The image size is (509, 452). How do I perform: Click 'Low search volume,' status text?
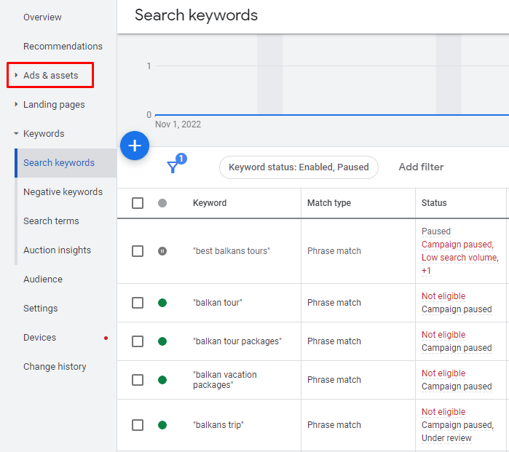460,258
